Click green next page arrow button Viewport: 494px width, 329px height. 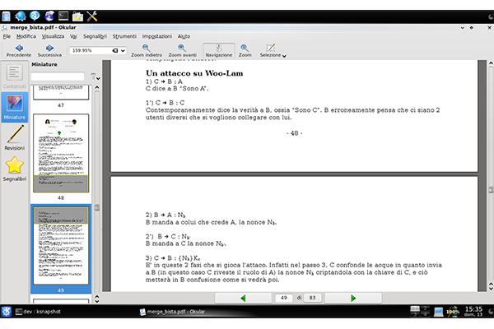pyautogui.click(x=353, y=298)
